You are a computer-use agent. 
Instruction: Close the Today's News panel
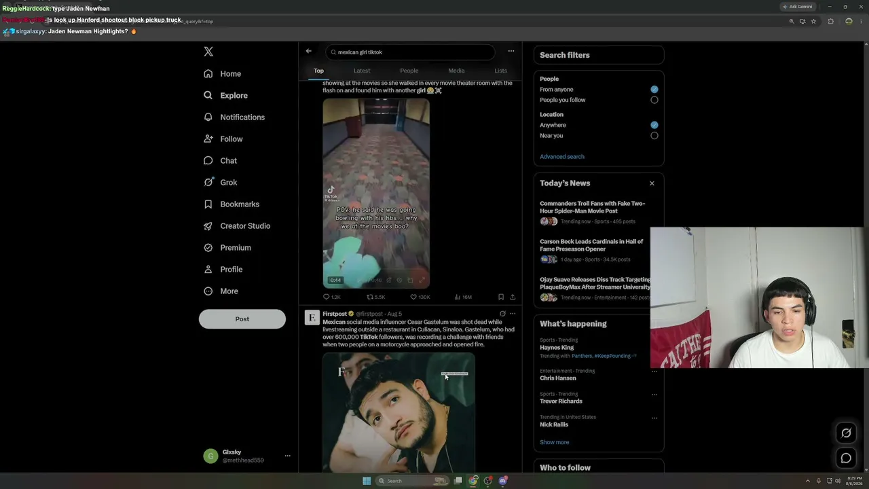point(652,183)
